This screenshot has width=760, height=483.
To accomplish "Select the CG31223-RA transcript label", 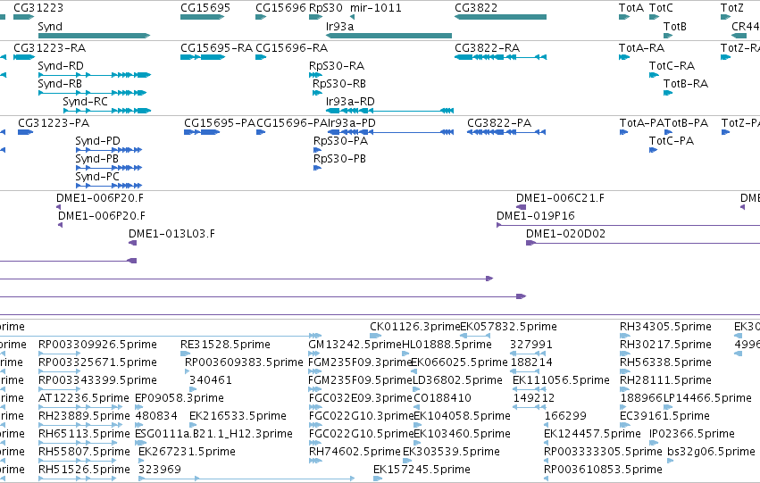I will coord(49,48).
